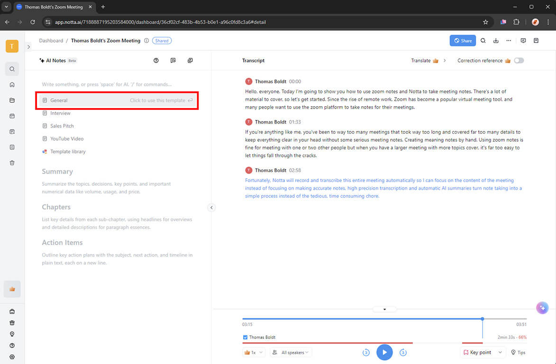The image size is (556, 364).
Task: Click the search transcript magnifier icon in header
Action: coord(483,41)
